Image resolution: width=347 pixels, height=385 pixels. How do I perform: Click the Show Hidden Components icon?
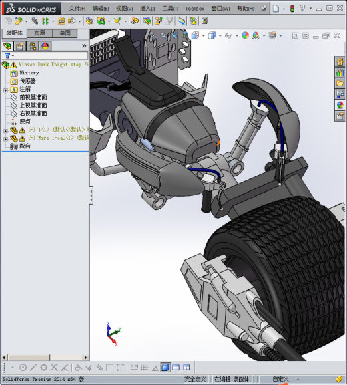tap(89, 21)
